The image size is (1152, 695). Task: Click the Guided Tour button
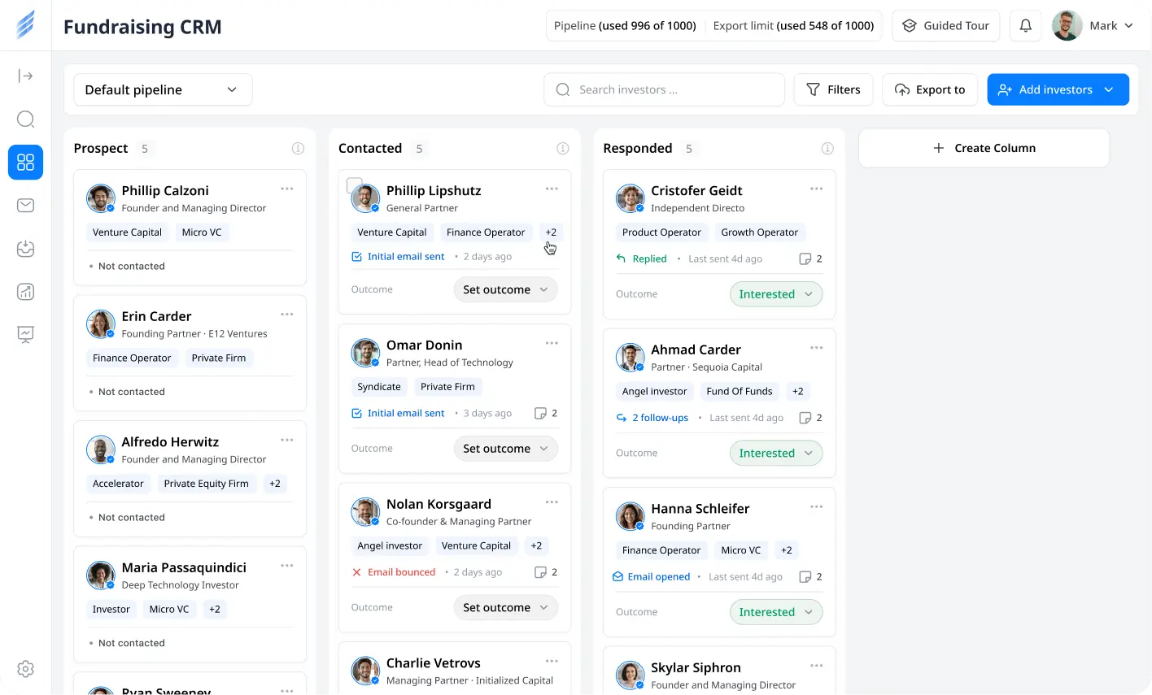pos(946,26)
